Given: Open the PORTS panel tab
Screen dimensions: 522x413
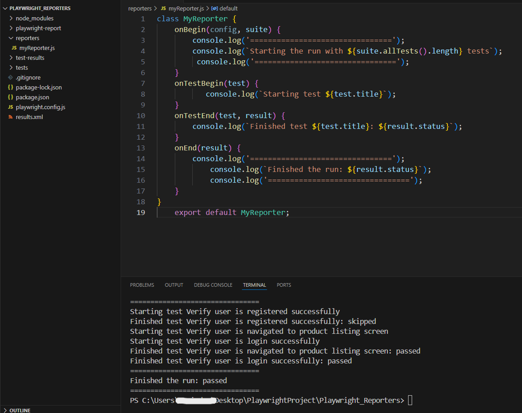Looking at the screenshot, I should 284,285.
